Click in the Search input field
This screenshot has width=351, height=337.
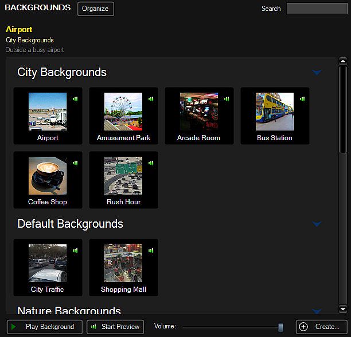[x=317, y=9]
